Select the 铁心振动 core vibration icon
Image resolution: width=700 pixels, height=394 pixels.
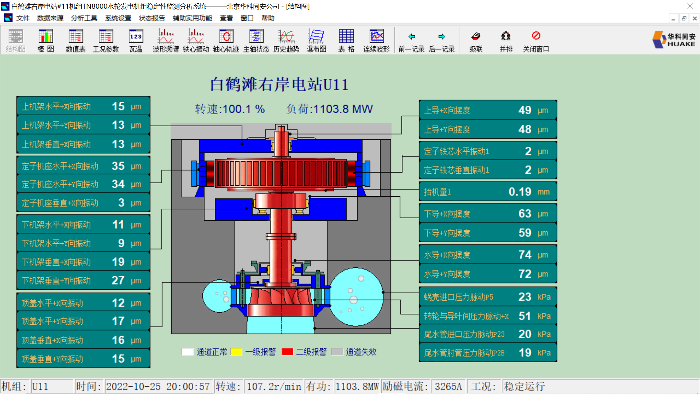pyautogui.click(x=195, y=40)
